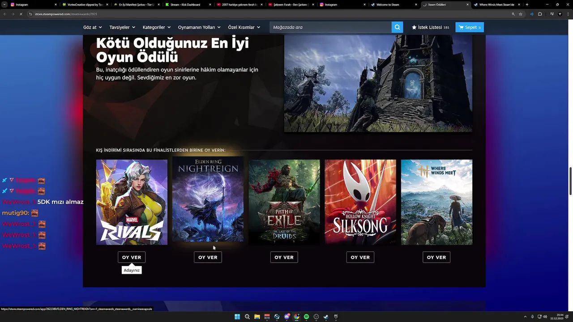Open the Elden Ring Nightreign capsule image
The height and width of the screenshot is (322, 573).
[x=208, y=199]
